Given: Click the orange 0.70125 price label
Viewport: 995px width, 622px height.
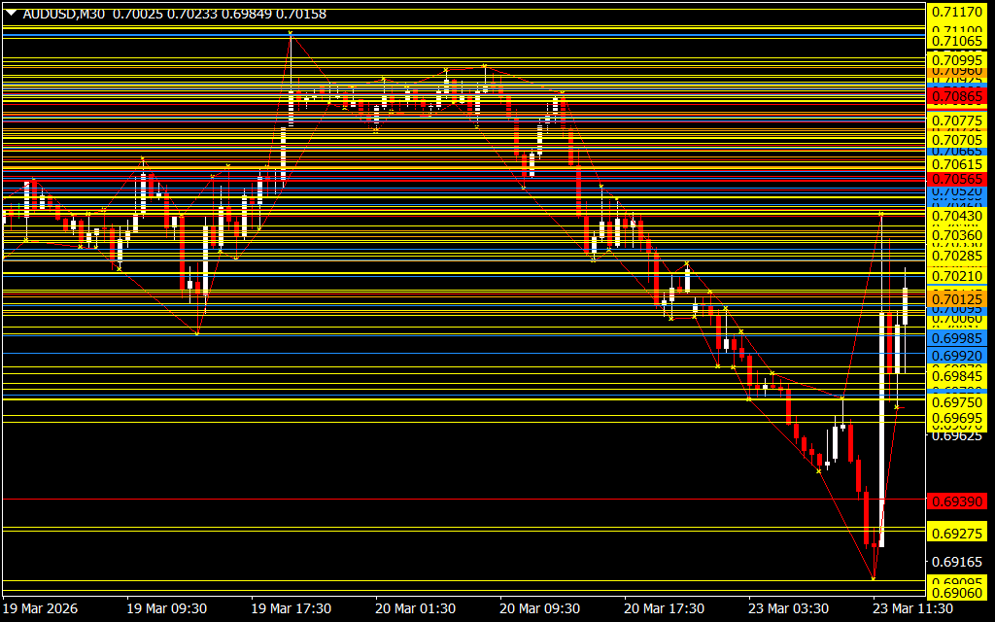Looking at the screenshot, I should point(957,298).
